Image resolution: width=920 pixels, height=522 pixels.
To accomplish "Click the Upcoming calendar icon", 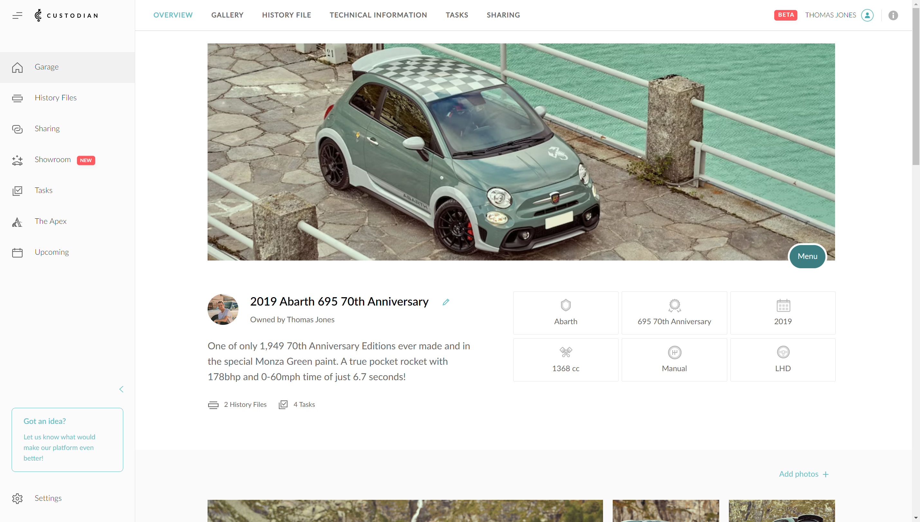I will point(17,252).
